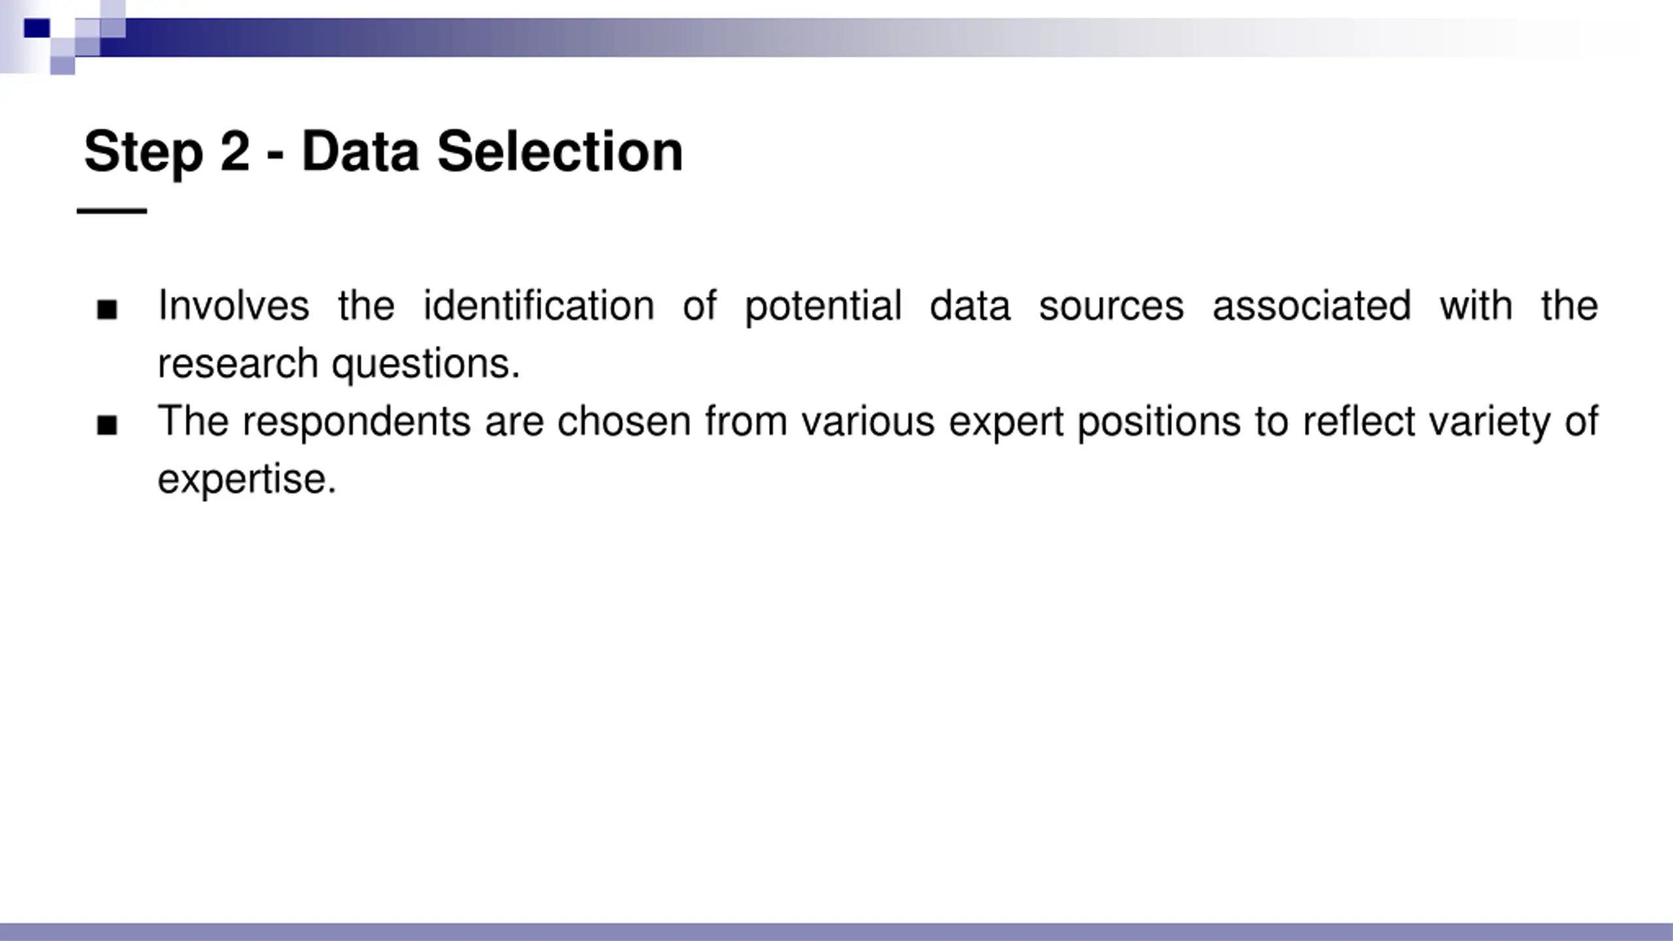Click the word 'Involves' in first bullet
The width and height of the screenshot is (1673, 941).
pyautogui.click(x=234, y=306)
